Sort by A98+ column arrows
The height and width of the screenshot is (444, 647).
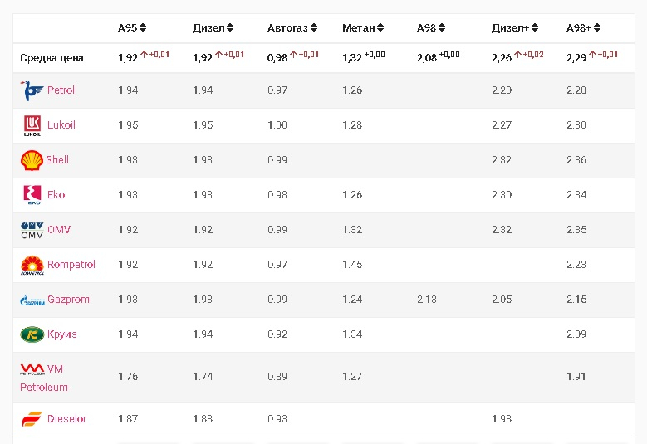point(597,27)
